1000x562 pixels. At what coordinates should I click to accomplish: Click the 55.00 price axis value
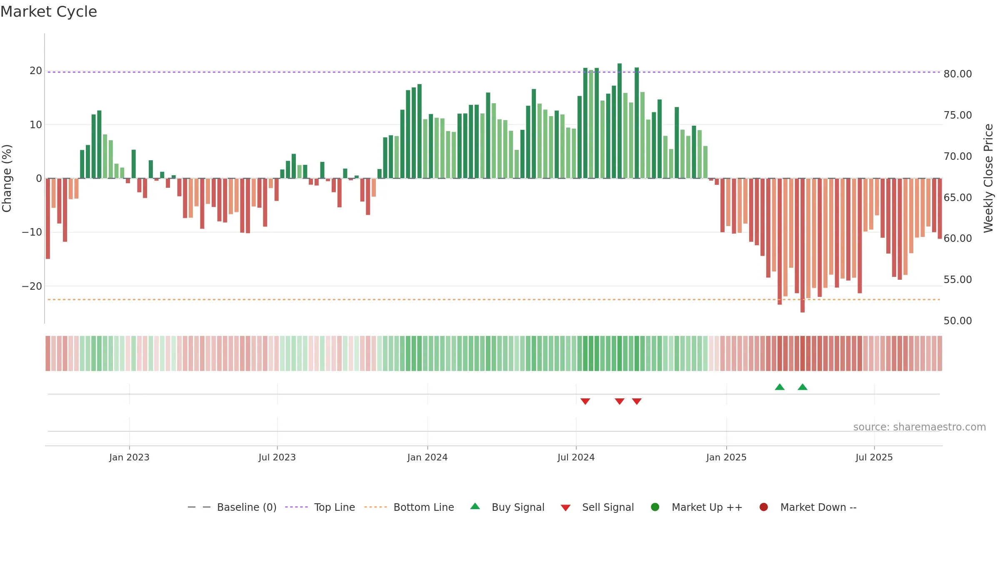[x=957, y=280]
